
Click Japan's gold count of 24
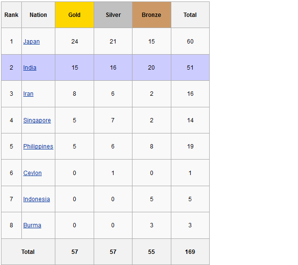[74, 42]
